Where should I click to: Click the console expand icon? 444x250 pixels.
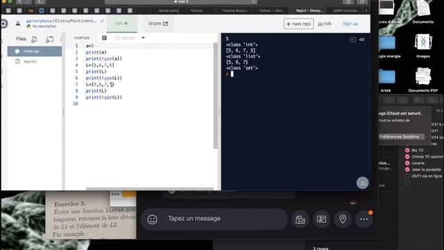pyautogui.click(x=352, y=40)
